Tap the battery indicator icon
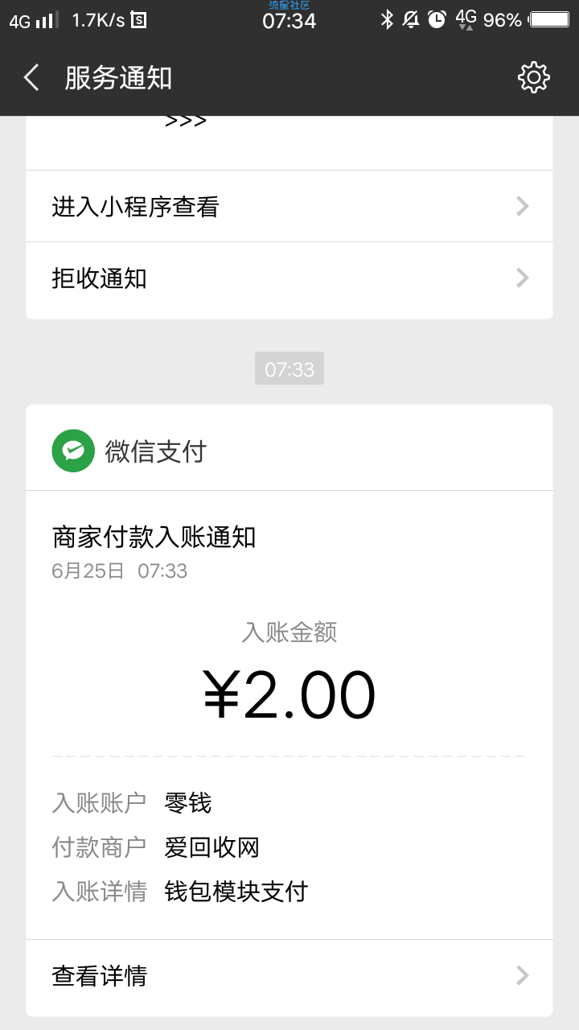 550,19
